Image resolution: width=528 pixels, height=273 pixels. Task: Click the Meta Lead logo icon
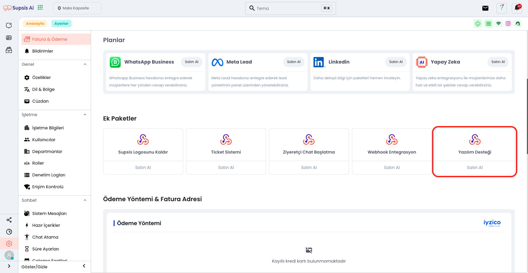(x=217, y=62)
